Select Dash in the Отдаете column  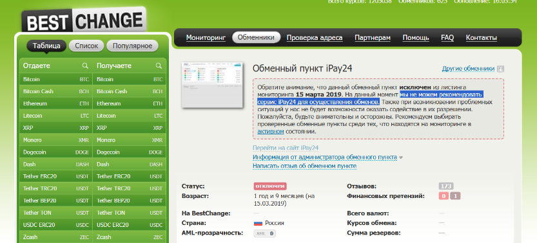click(56, 164)
